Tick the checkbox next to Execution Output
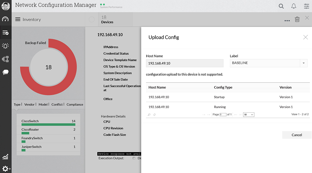This screenshot has height=173, width=312. [134, 158]
